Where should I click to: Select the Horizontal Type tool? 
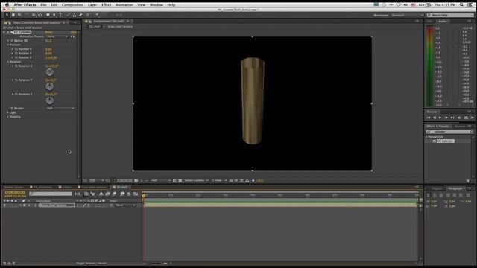[x=60, y=15]
